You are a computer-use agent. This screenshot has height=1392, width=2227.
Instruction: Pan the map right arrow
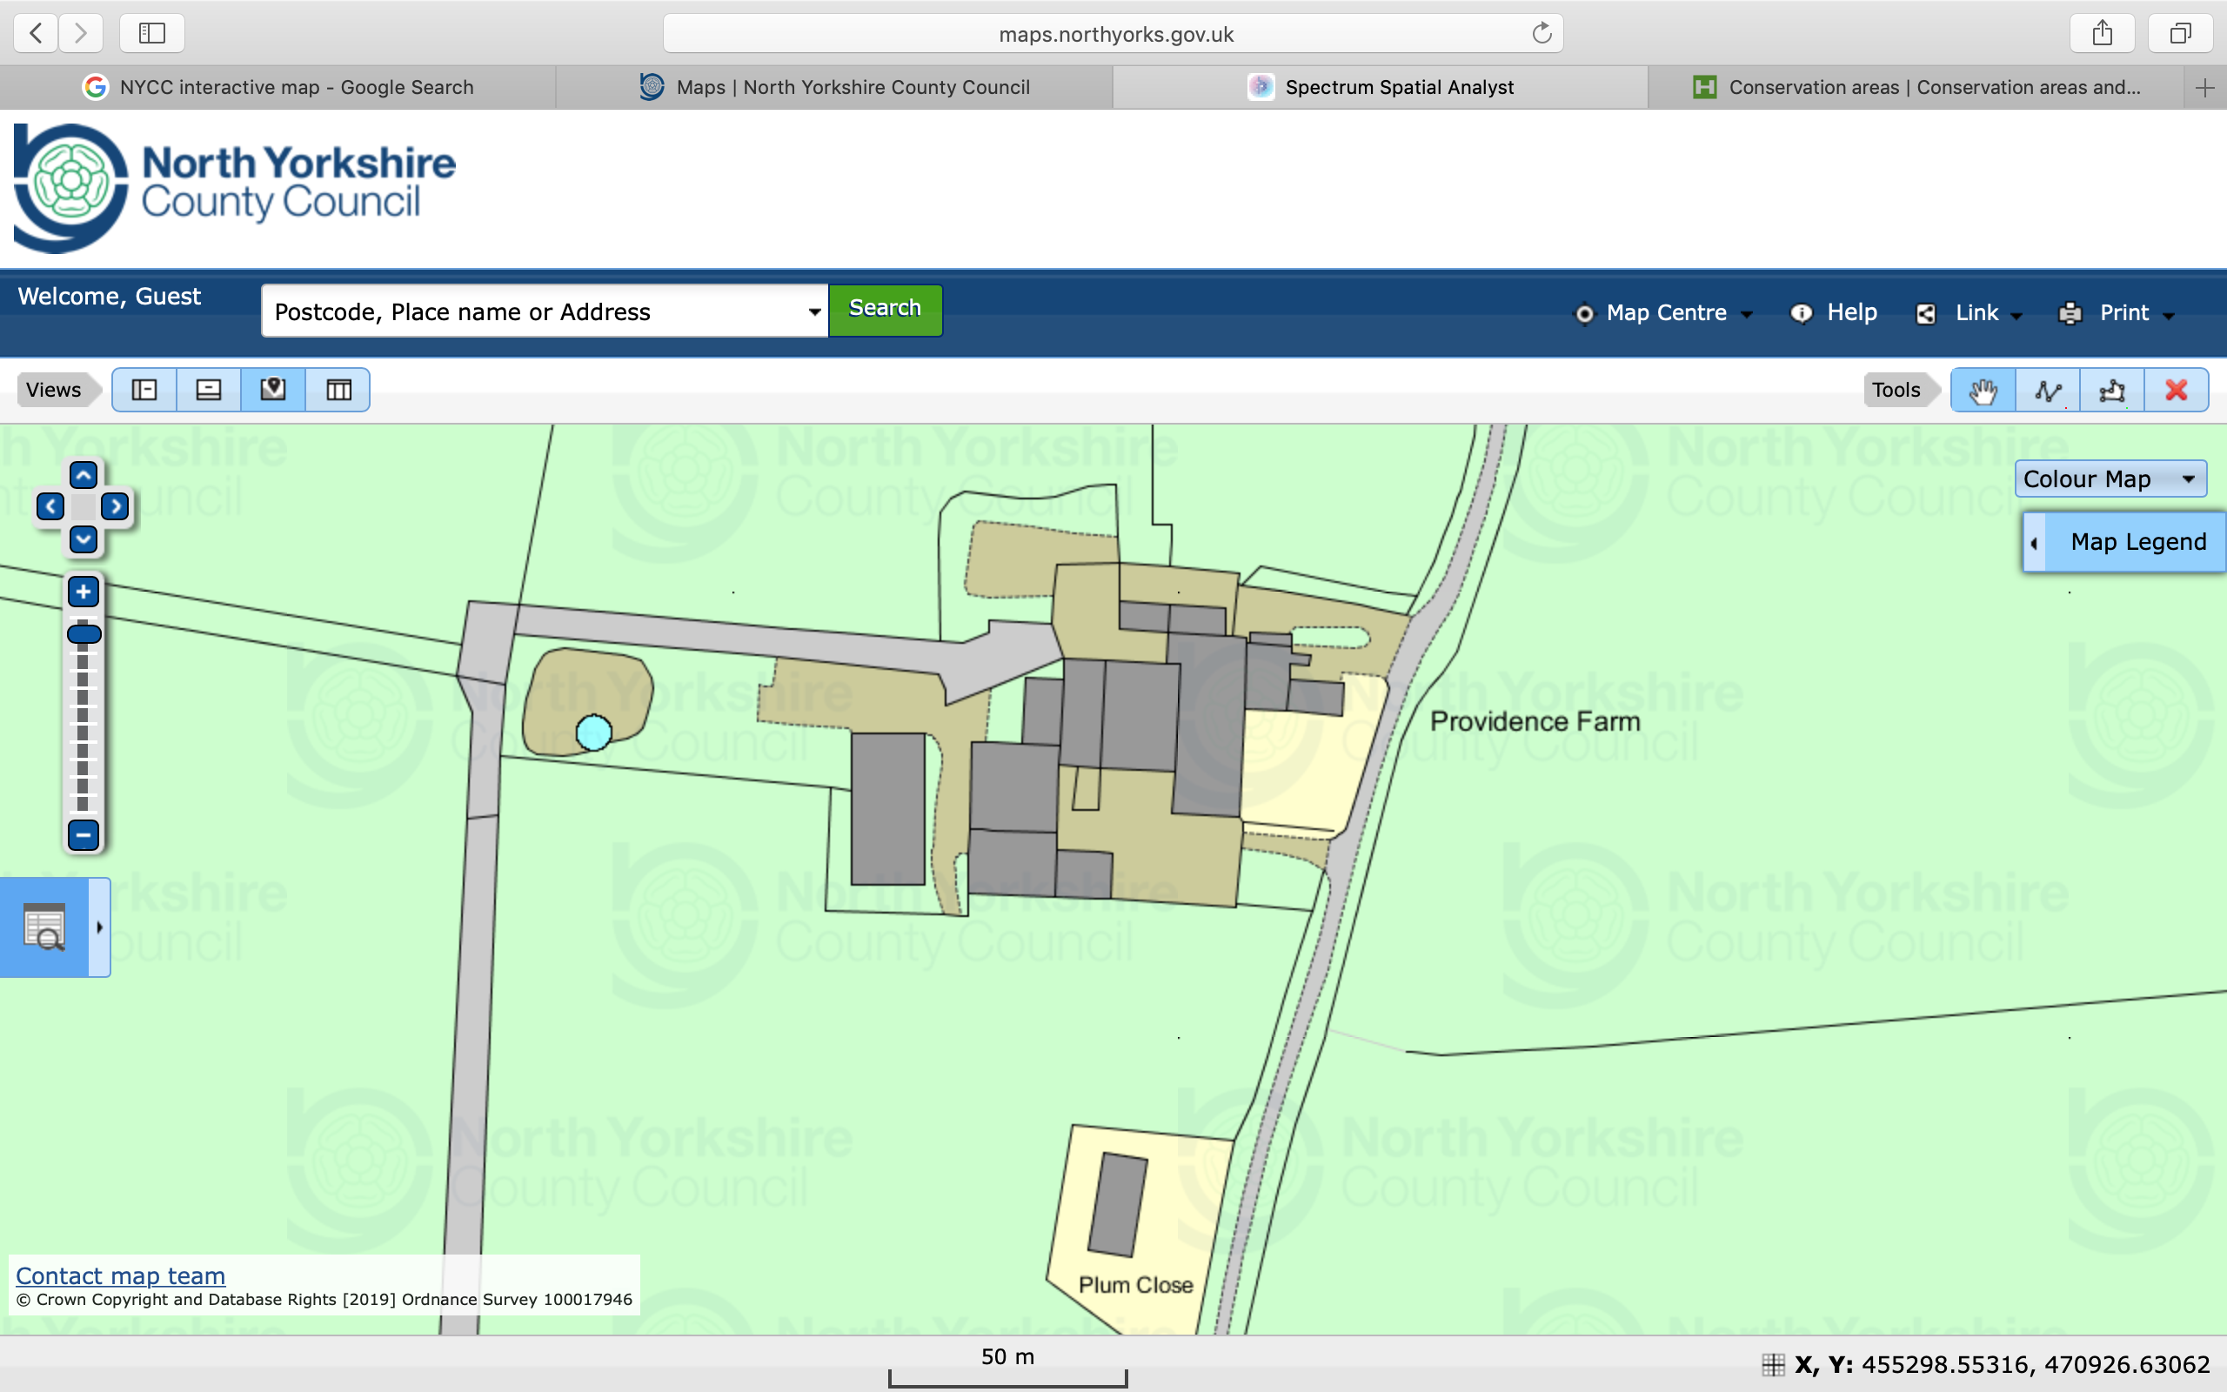click(x=115, y=506)
